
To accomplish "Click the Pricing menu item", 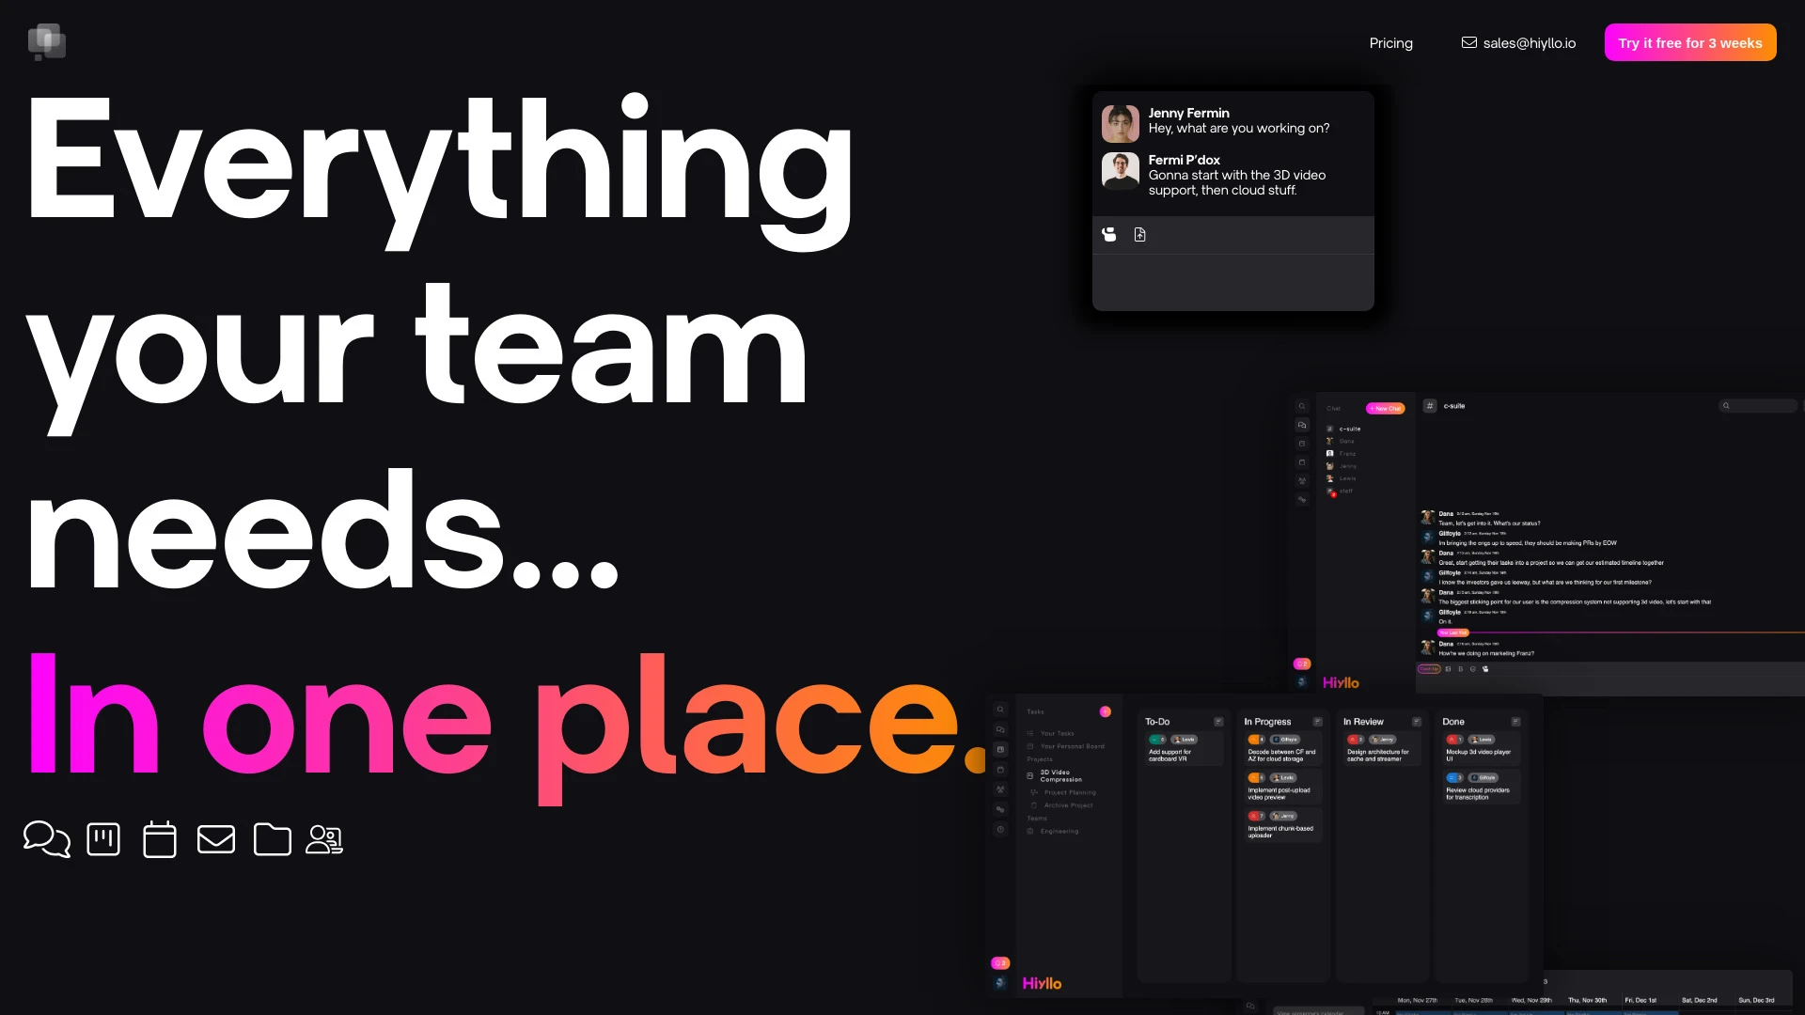I will tap(1389, 42).
